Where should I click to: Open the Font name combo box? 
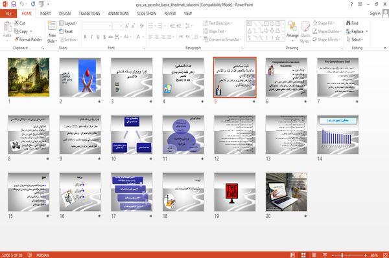97,26
